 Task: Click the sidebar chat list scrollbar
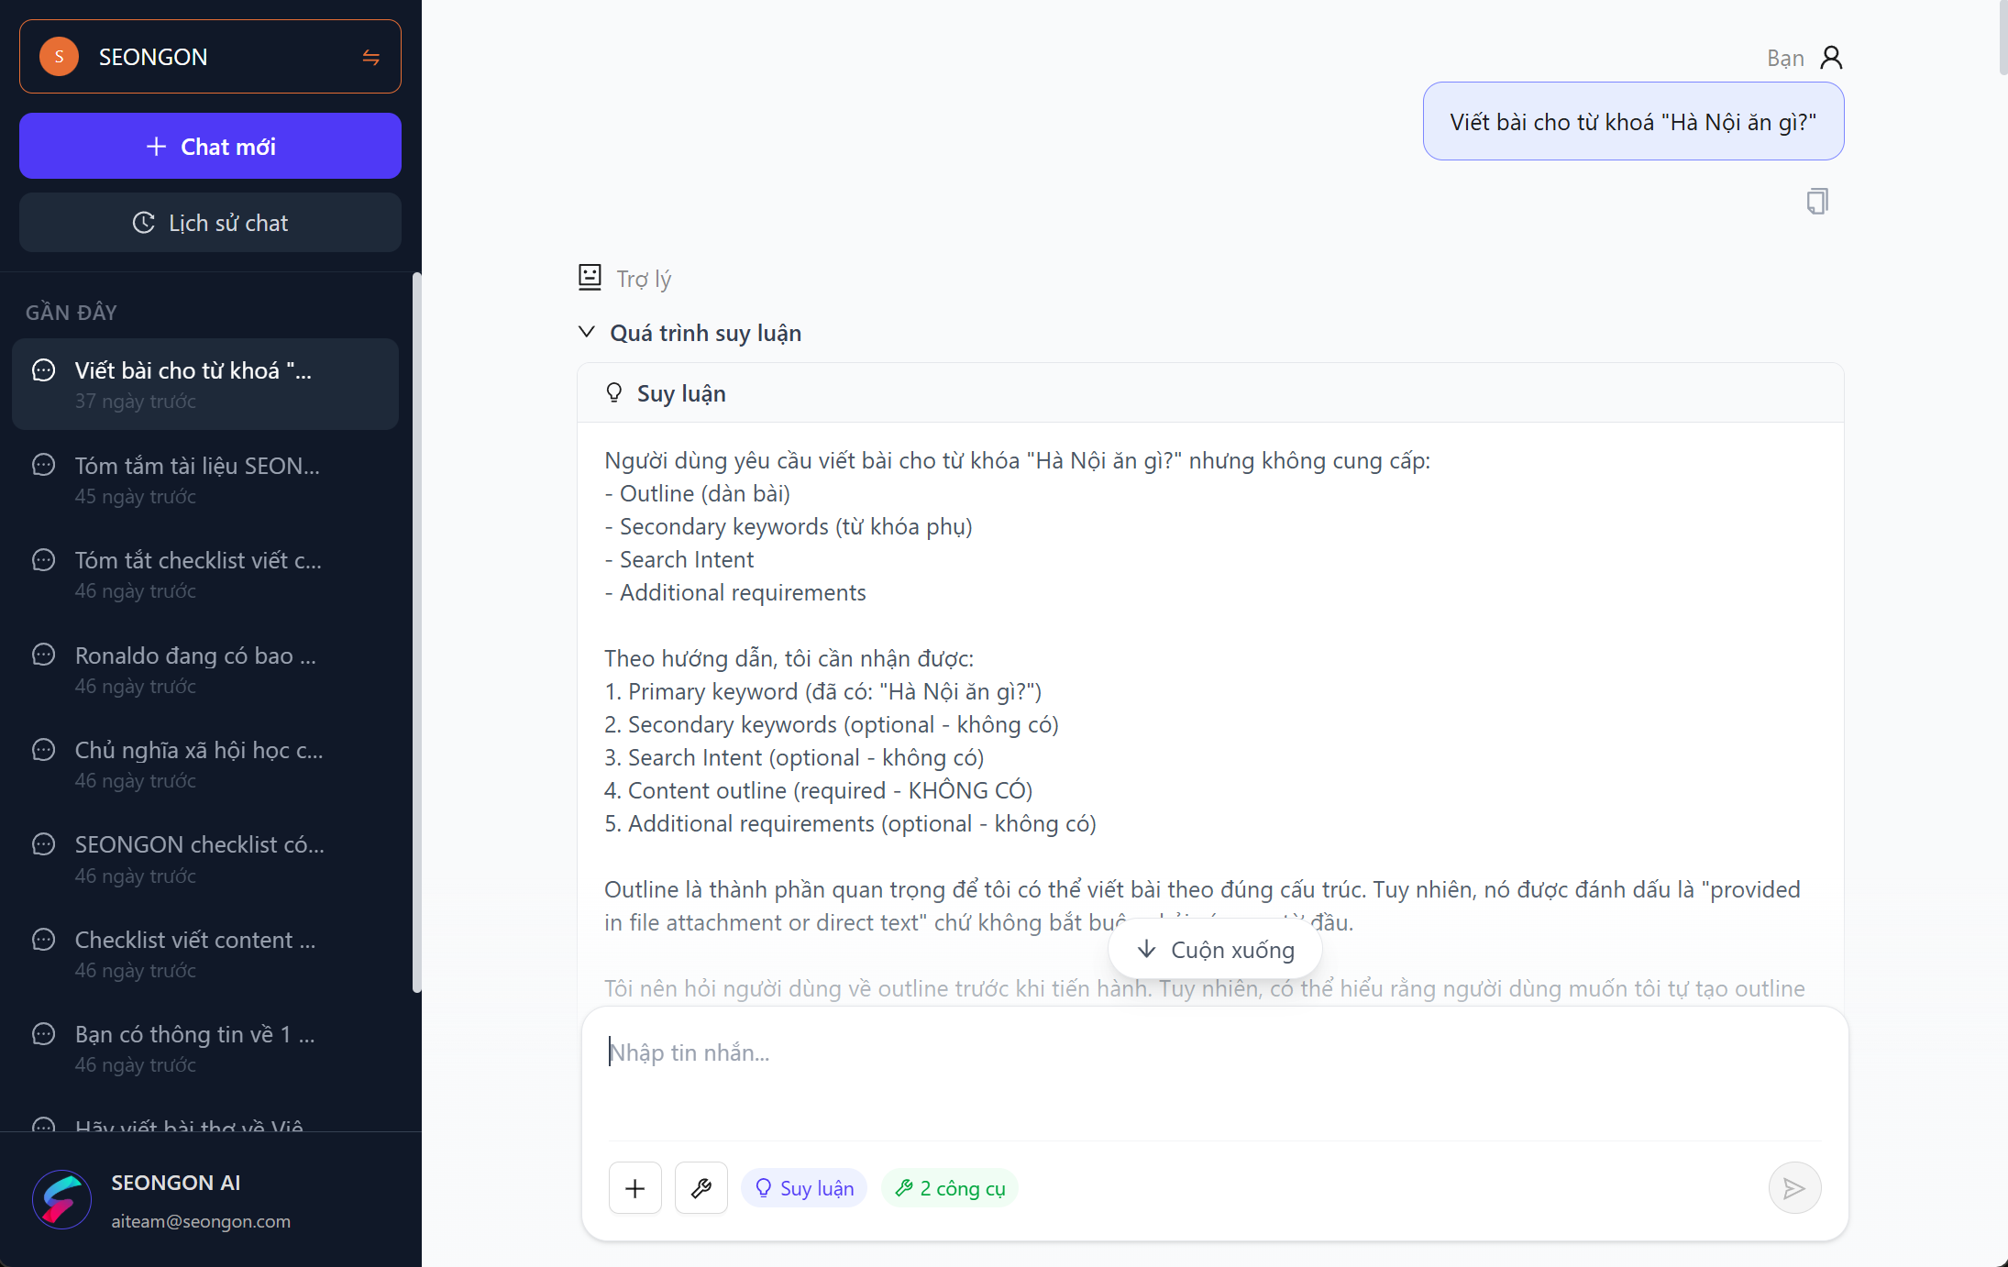[416, 633]
